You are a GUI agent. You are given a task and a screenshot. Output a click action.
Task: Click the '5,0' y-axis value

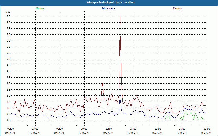point(8,59)
